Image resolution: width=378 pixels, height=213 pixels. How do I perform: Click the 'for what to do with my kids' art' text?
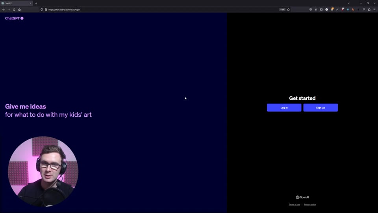pos(48,115)
